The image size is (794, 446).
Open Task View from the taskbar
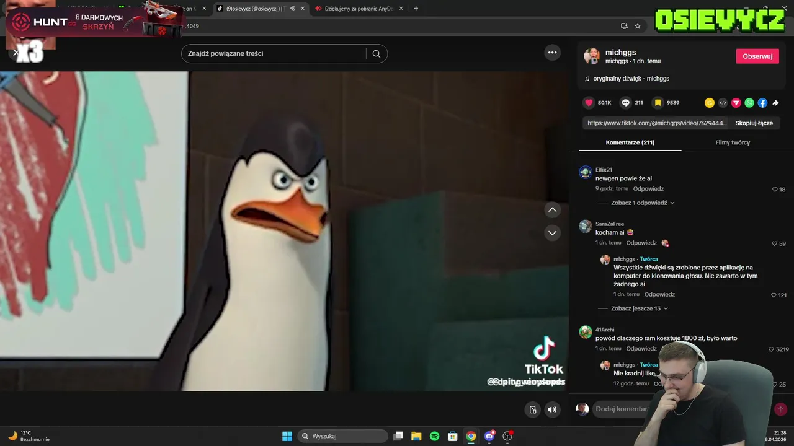[x=399, y=436]
